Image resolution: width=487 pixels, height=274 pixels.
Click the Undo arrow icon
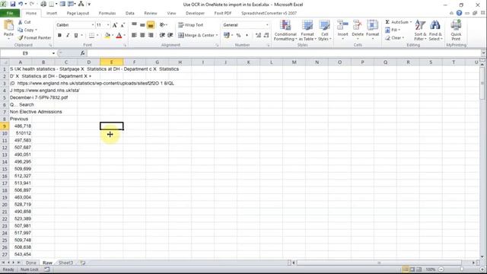(x=21, y=5)
